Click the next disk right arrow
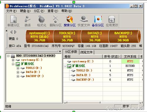 (15, 32)
